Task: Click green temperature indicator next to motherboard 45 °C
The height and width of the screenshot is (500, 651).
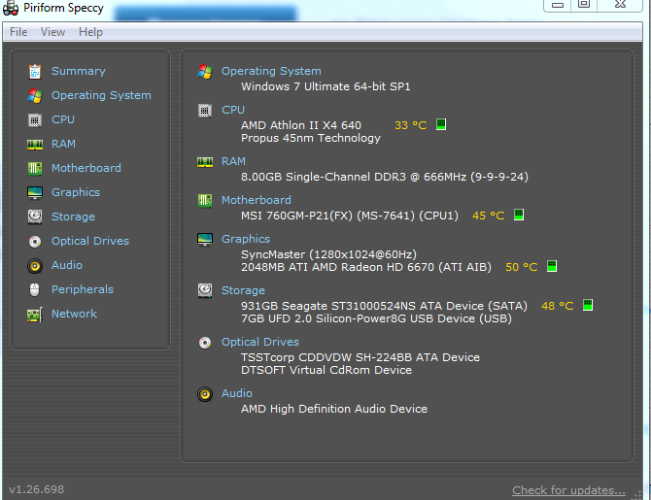Action: pos(519,215)
